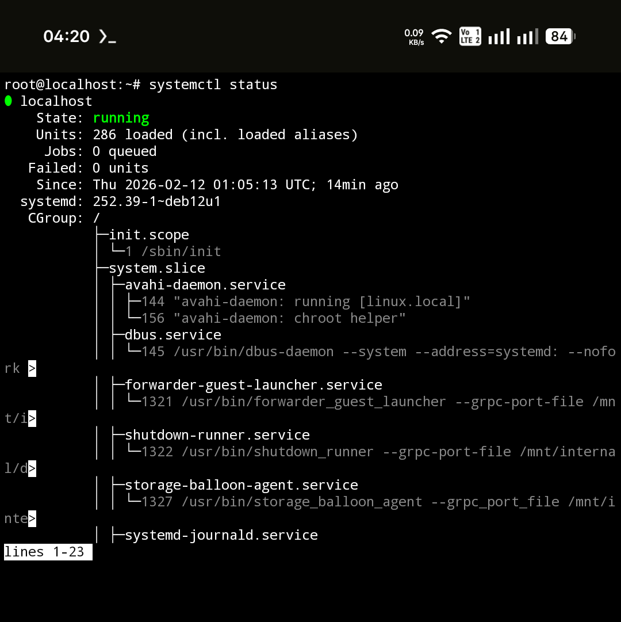Select avahi-daemon.service in the tree
Screen dimensions: 621x622
point(205,285)
